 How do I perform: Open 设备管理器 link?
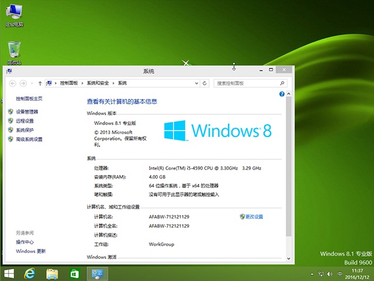[27, 112]
